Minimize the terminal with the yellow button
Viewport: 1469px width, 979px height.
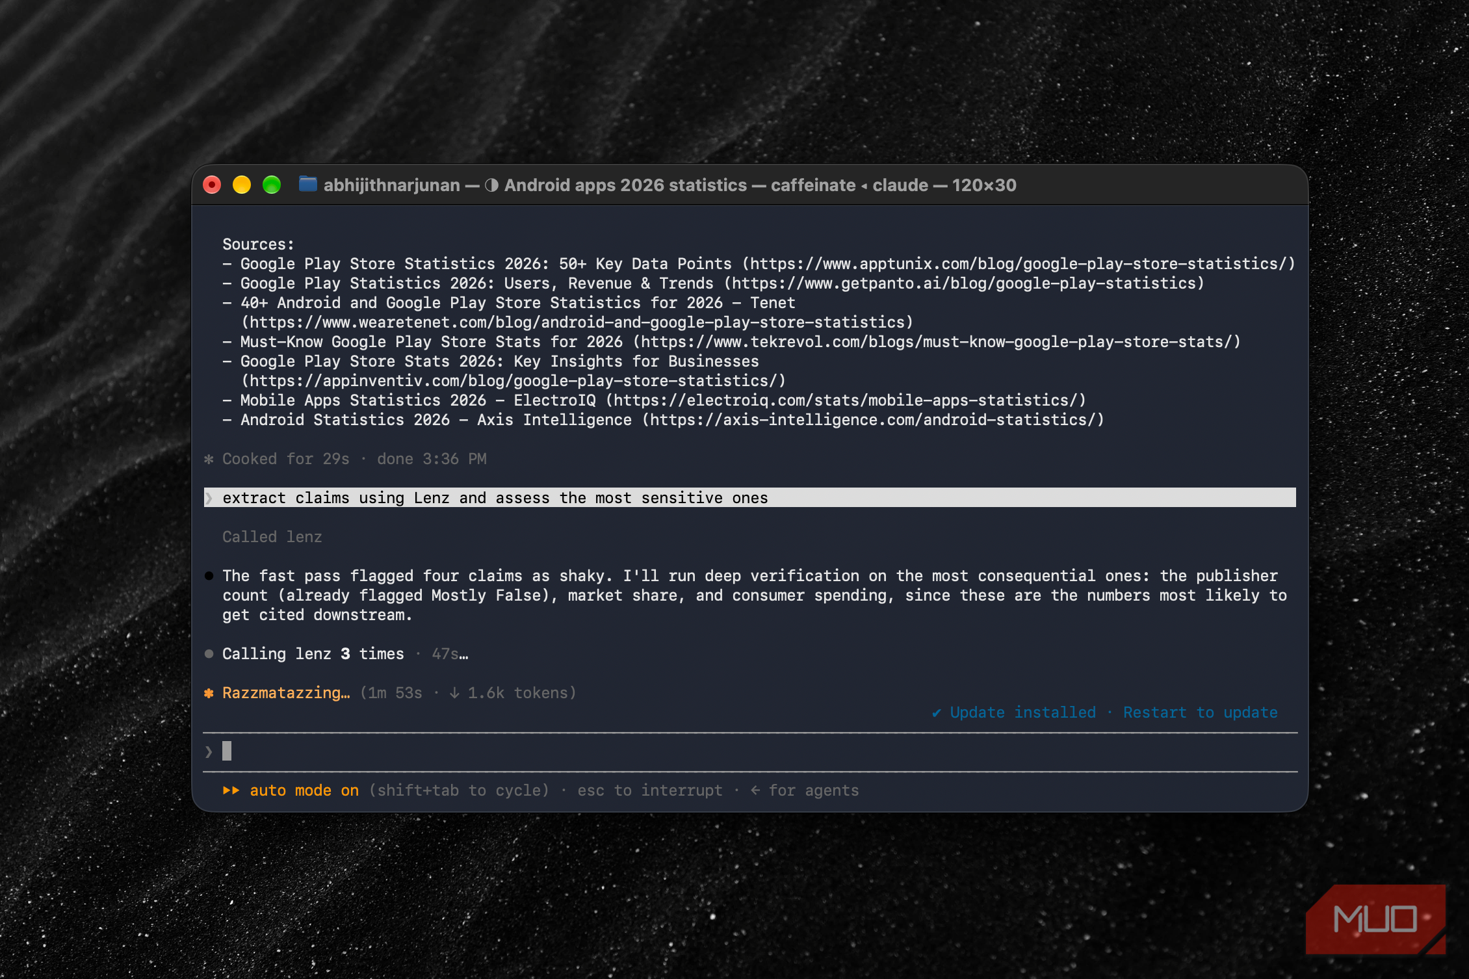[242, 185]
